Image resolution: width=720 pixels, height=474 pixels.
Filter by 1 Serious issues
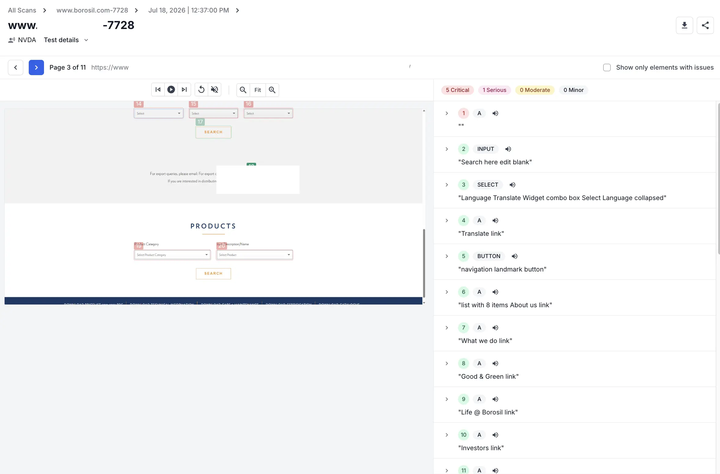[x=494, y=90]
